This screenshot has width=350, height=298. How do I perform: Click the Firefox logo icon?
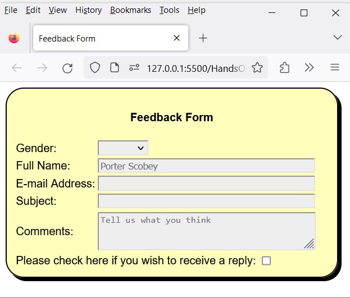[14, 38]
